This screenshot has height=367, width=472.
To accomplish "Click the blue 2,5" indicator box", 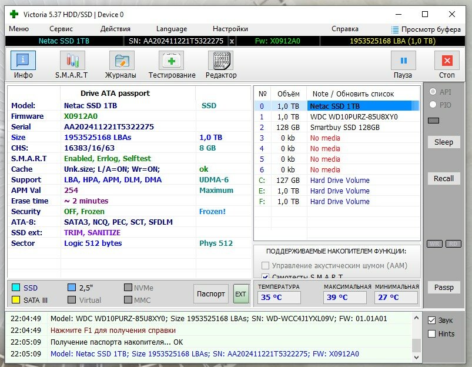I will point(72,288).
